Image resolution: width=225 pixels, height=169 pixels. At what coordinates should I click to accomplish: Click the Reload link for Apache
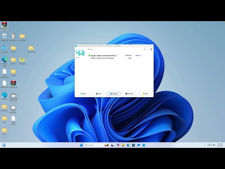(138, 55)
